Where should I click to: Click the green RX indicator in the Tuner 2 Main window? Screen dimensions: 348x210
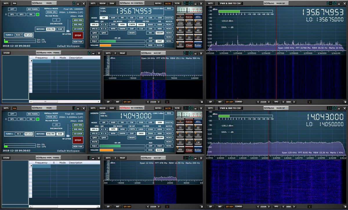coord(37,14)
